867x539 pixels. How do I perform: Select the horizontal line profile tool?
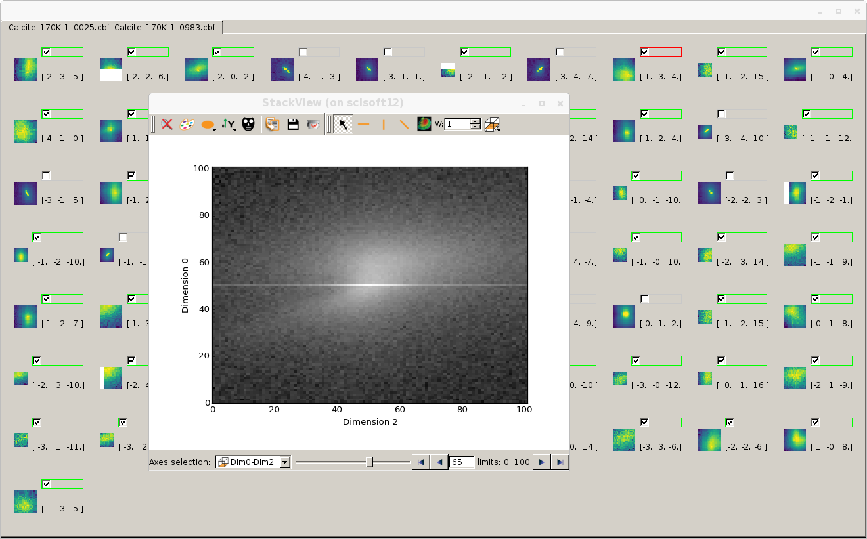363,124
